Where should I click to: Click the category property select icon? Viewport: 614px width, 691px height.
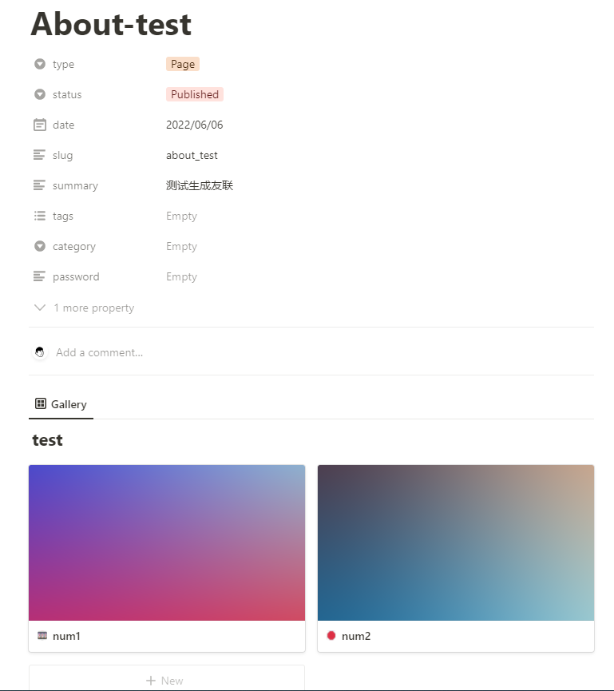(x=40, y=246)
